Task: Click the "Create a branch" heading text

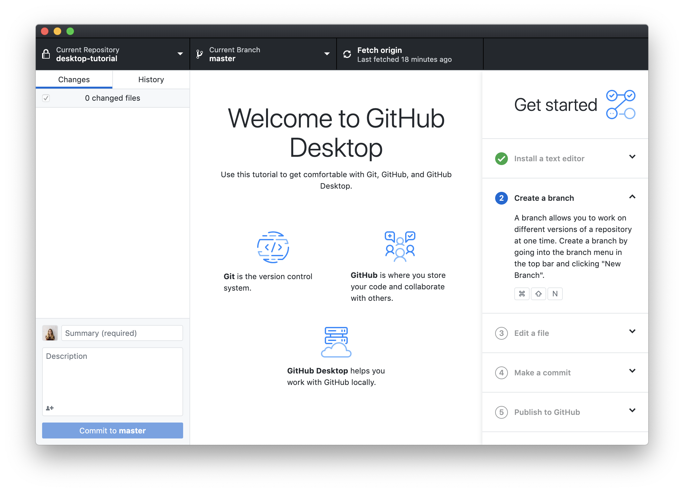Action: [544, 198]
